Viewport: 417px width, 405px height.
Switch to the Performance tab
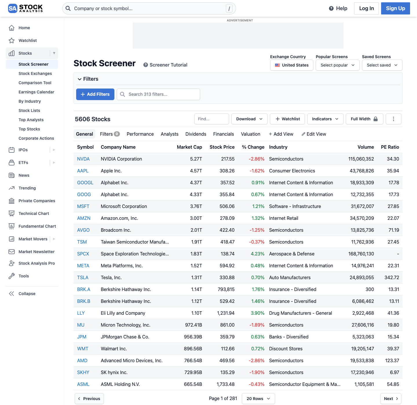coord(140,134)
